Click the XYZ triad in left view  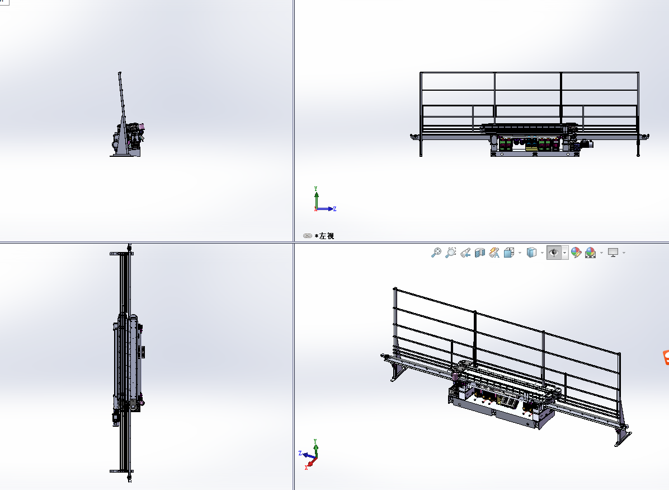pyautogui.click(x=325, y=199)
